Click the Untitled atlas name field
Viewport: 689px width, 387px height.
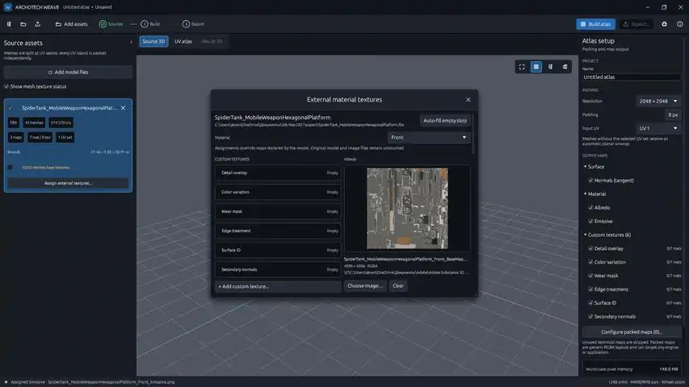tap(632, 77)
